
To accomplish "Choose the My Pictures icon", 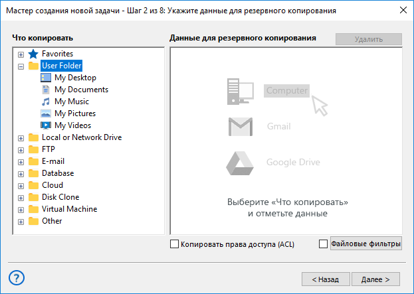I will (46, 113).
